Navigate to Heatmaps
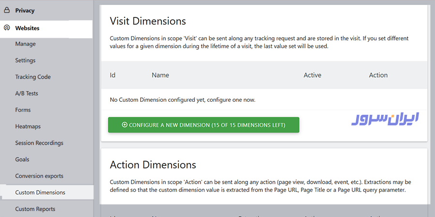The height and width of the screenshot is (217, 435). (28, 126)
